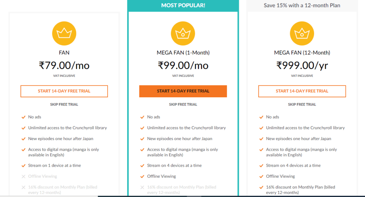
Task: Skip free trial for MEGA FAN 12-Month
Action: click(302, 104)
